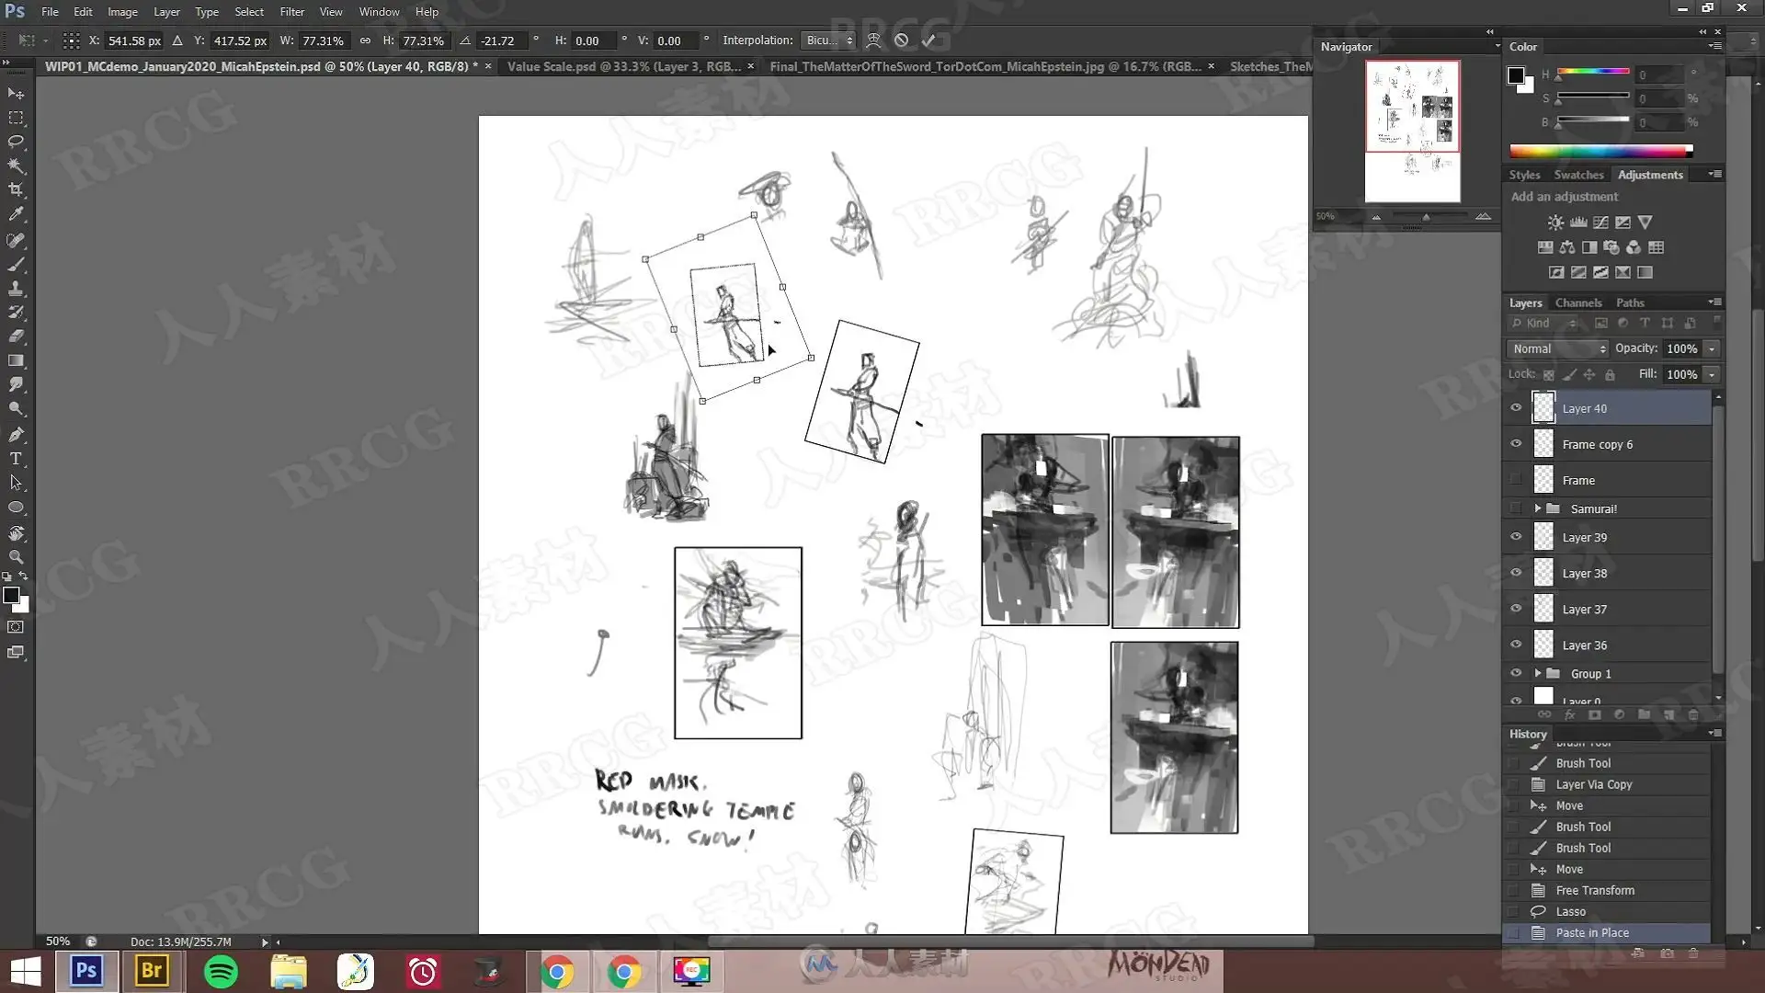
Task: Select the Crop tool
Action: point(16,189)
